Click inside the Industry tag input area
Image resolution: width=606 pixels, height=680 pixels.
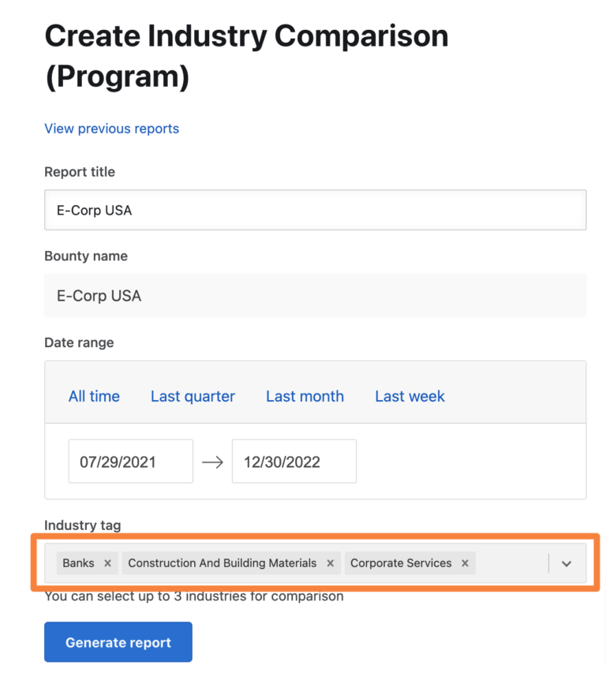tap(513, 563)
